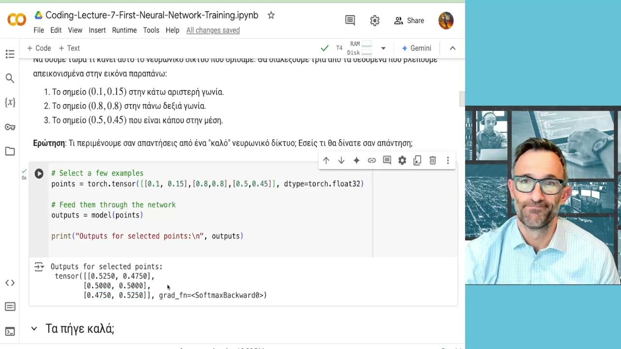Open notebook settings gear
Image resolution: width=621 pixels, height=349 pixels.
pos(375,20)
